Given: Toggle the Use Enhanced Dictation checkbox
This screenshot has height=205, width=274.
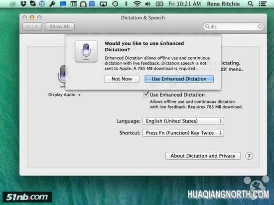Looking at the screenshot, I should pos(146,95).
